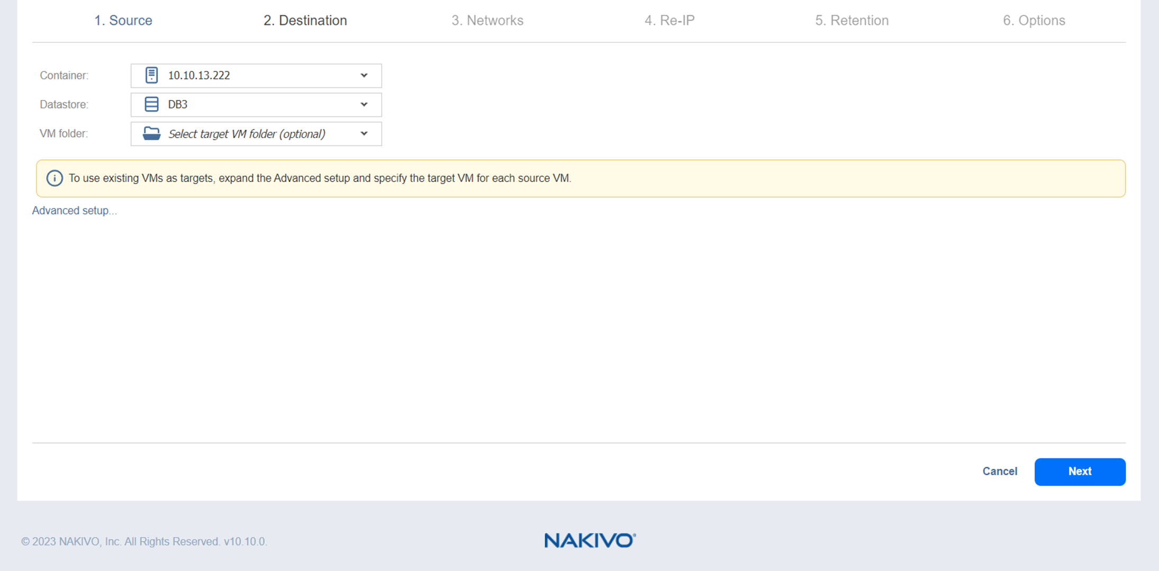Click 'Select target VM folder (optional)' placeholder

[x=247, y=134]
